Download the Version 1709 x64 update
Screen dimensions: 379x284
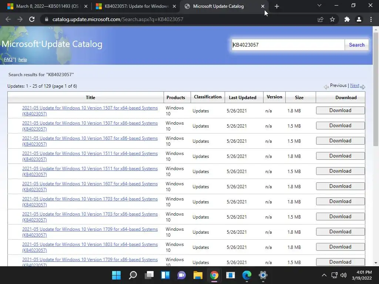coord(341,231)
